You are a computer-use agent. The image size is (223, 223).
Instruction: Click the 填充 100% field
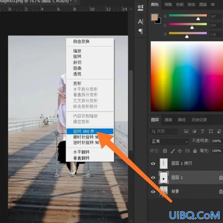pyautogui.click(x=216, y=151)
